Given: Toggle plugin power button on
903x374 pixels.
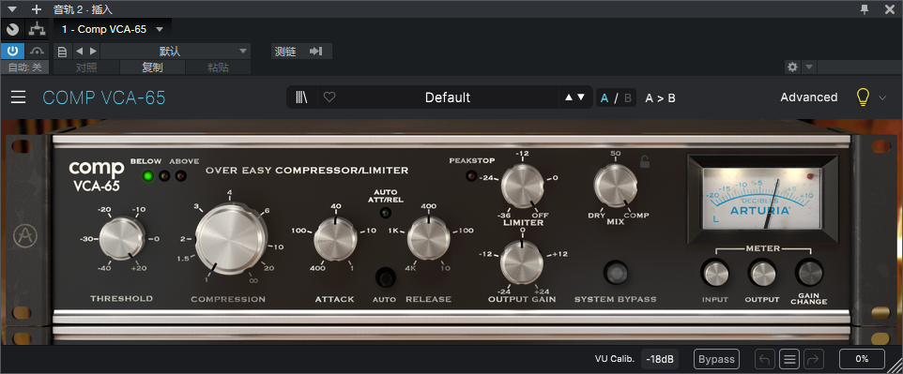Looking at the screenshot, I should [12, 52].
